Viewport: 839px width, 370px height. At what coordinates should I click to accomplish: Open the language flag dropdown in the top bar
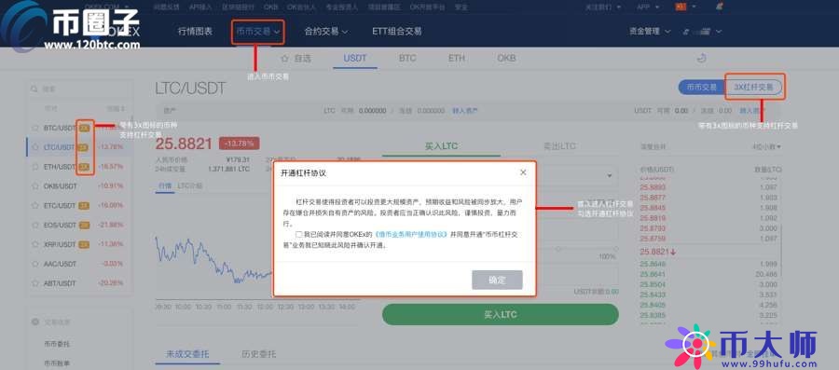(x=686, y=7)
